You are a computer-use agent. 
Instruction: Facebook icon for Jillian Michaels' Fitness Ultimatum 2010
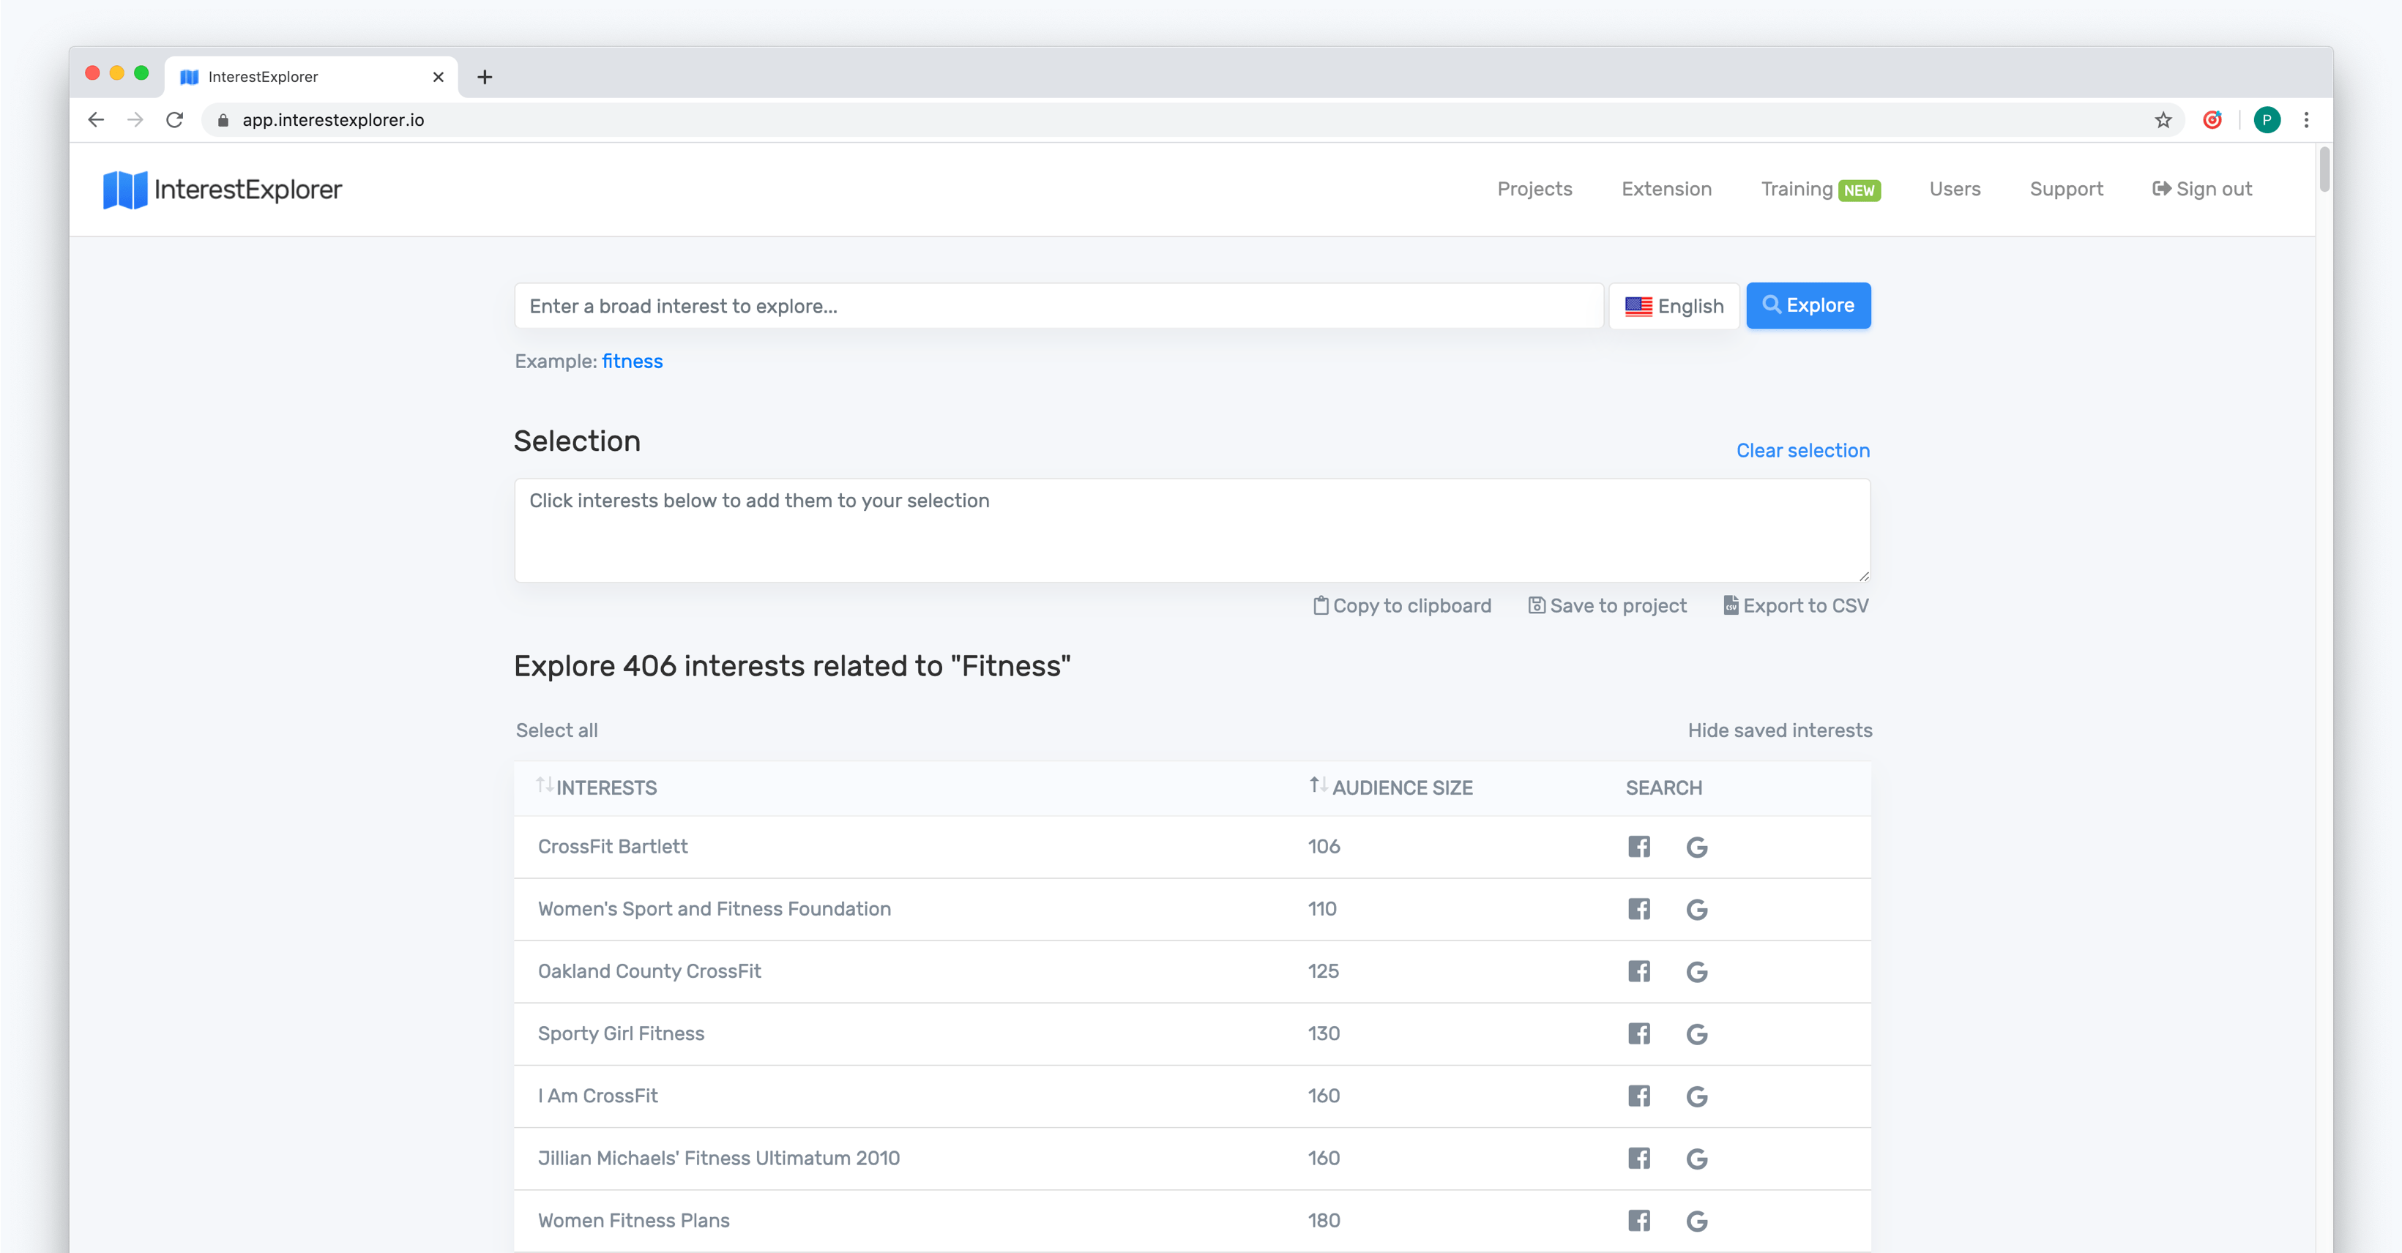tap(1638, 1159)
